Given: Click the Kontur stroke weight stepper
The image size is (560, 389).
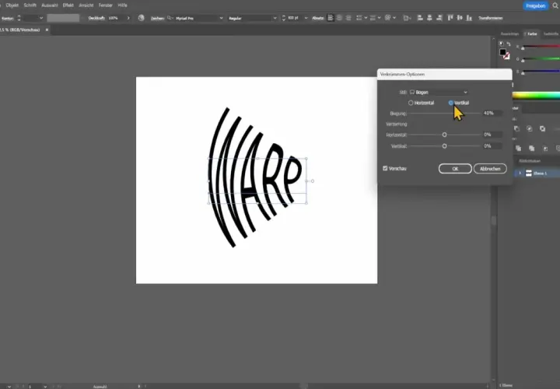Looking at the screenshot, I should pos(19,18).
